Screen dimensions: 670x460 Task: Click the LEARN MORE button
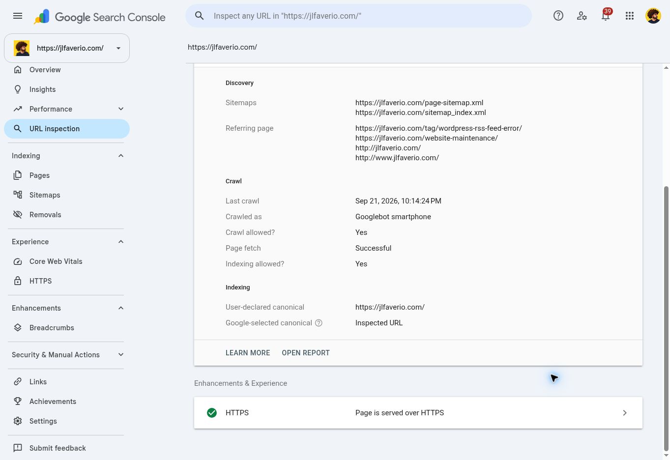coord(248,353)
